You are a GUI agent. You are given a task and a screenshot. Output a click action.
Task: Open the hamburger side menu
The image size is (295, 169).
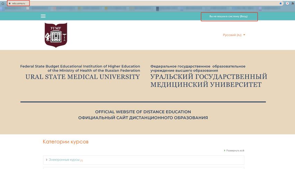pos(43,16)
